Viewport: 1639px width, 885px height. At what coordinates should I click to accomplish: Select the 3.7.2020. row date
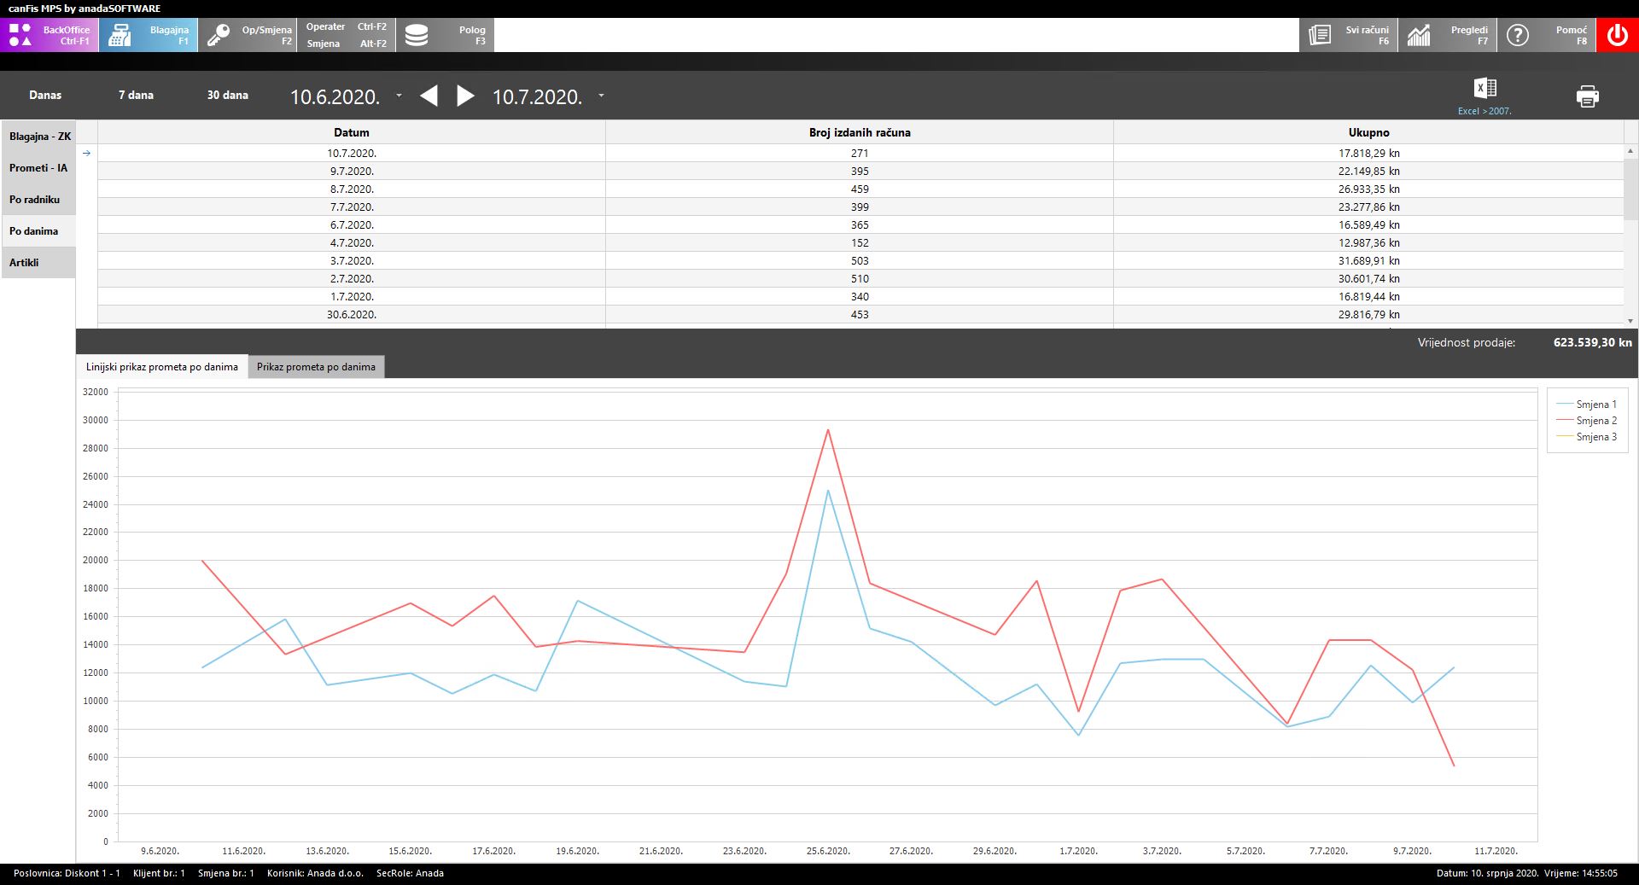(352, 261)
